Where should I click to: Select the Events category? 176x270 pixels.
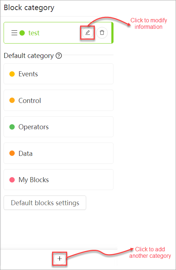(59, 74)
